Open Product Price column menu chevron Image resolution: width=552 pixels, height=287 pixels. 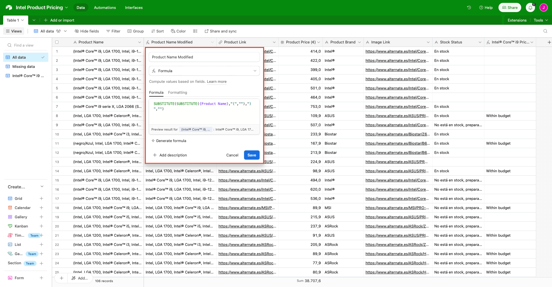tap(319, 42)
